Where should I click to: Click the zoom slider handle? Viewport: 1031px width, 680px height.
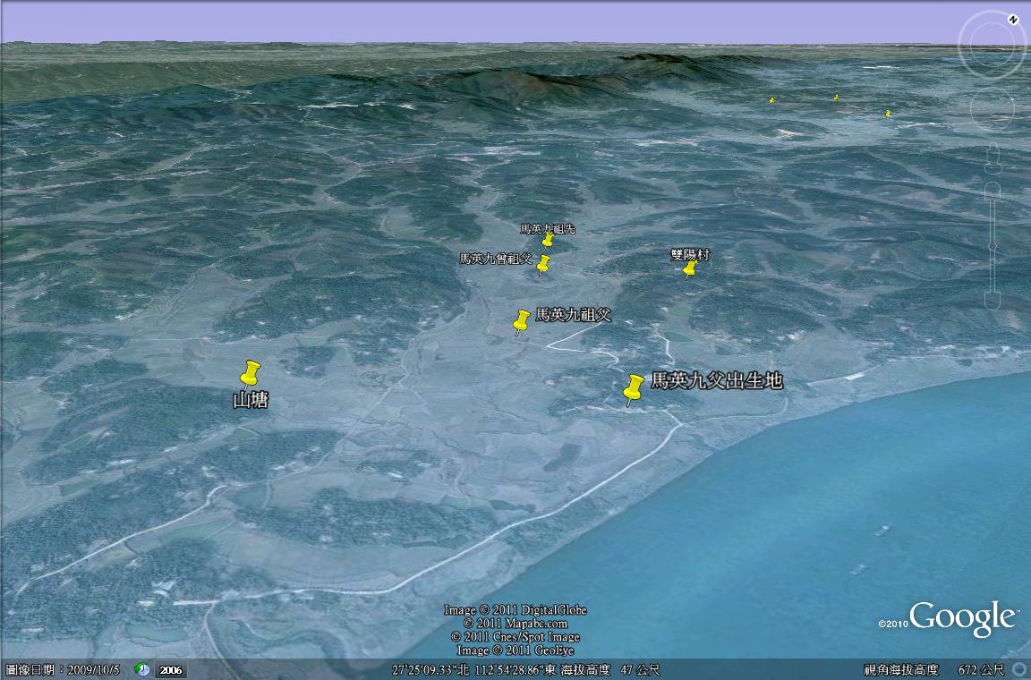tap(993, 245)
